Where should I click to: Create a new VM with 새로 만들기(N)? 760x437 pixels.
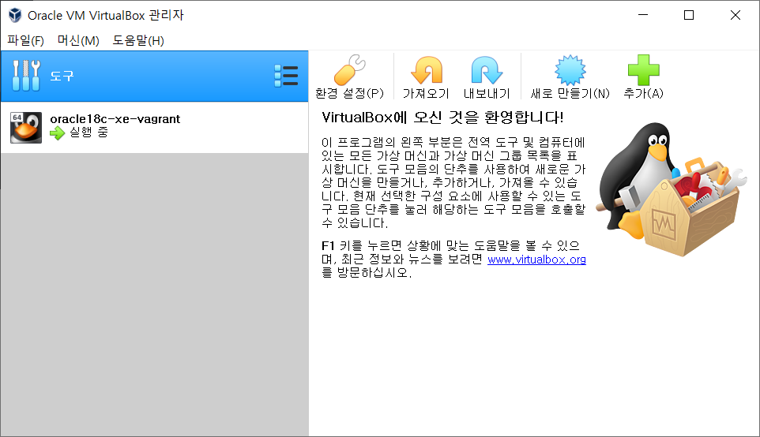(570, 77)
